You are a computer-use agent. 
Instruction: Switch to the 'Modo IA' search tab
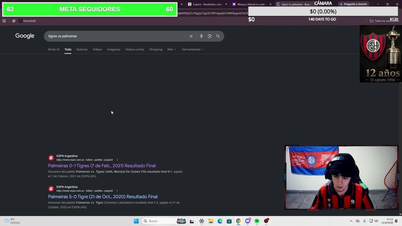click(x=54, y=50)
